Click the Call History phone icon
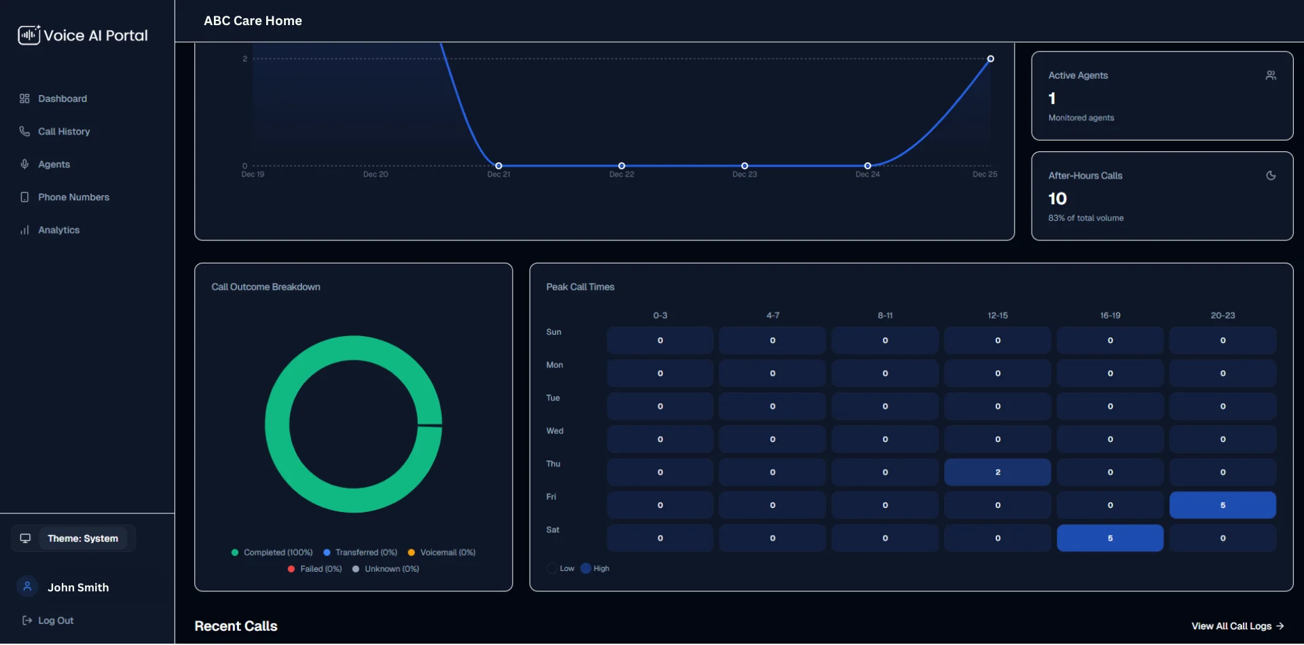Image resolution: width=1304 pixels, height=645 pixels. pyautogui.click(x=24, y=131)
